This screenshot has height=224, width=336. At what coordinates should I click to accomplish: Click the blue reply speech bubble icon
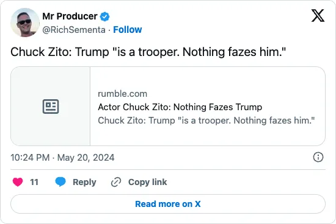click(60, 182)
